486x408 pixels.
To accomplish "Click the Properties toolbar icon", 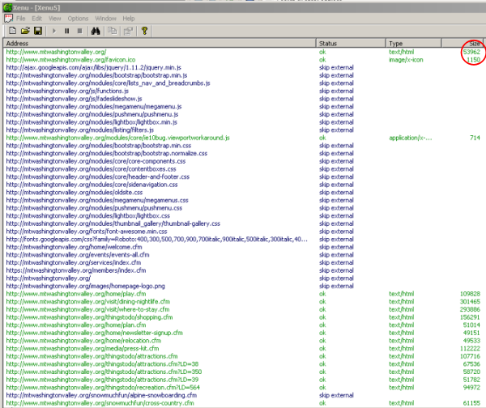I will coord(128,31).
